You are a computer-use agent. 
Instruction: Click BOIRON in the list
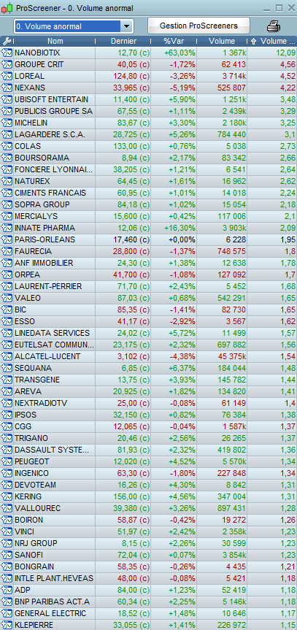[x=28, y=520]
